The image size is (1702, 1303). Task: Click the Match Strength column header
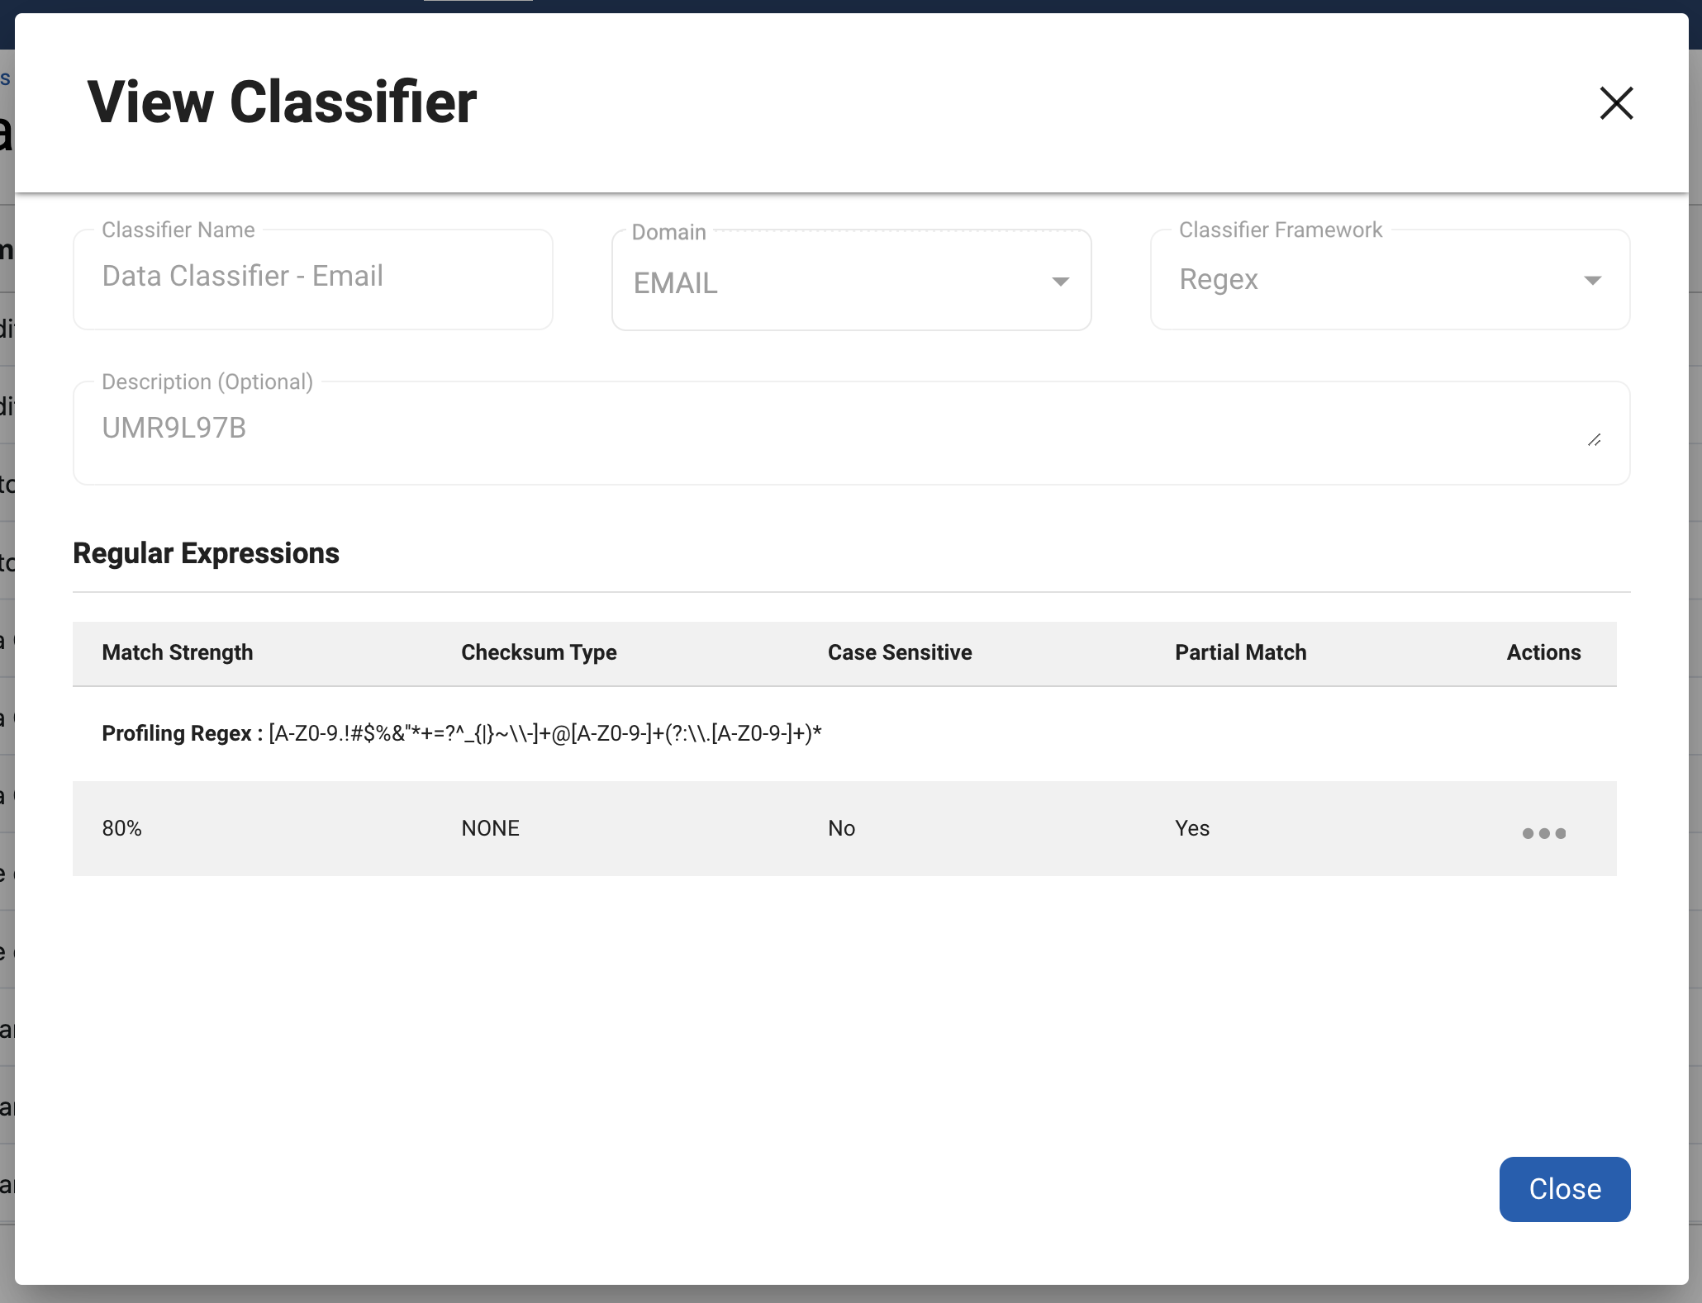click(178, 652)
